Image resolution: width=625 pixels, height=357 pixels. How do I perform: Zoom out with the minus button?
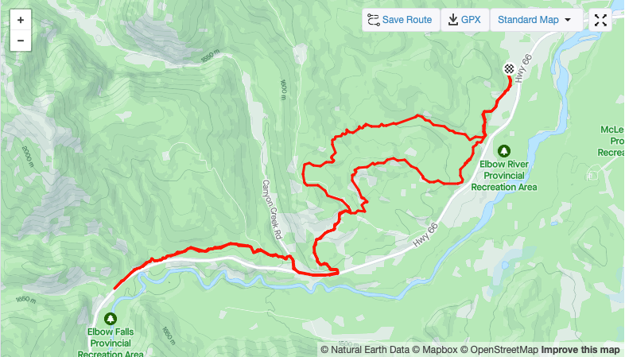[x=21, y=41]
